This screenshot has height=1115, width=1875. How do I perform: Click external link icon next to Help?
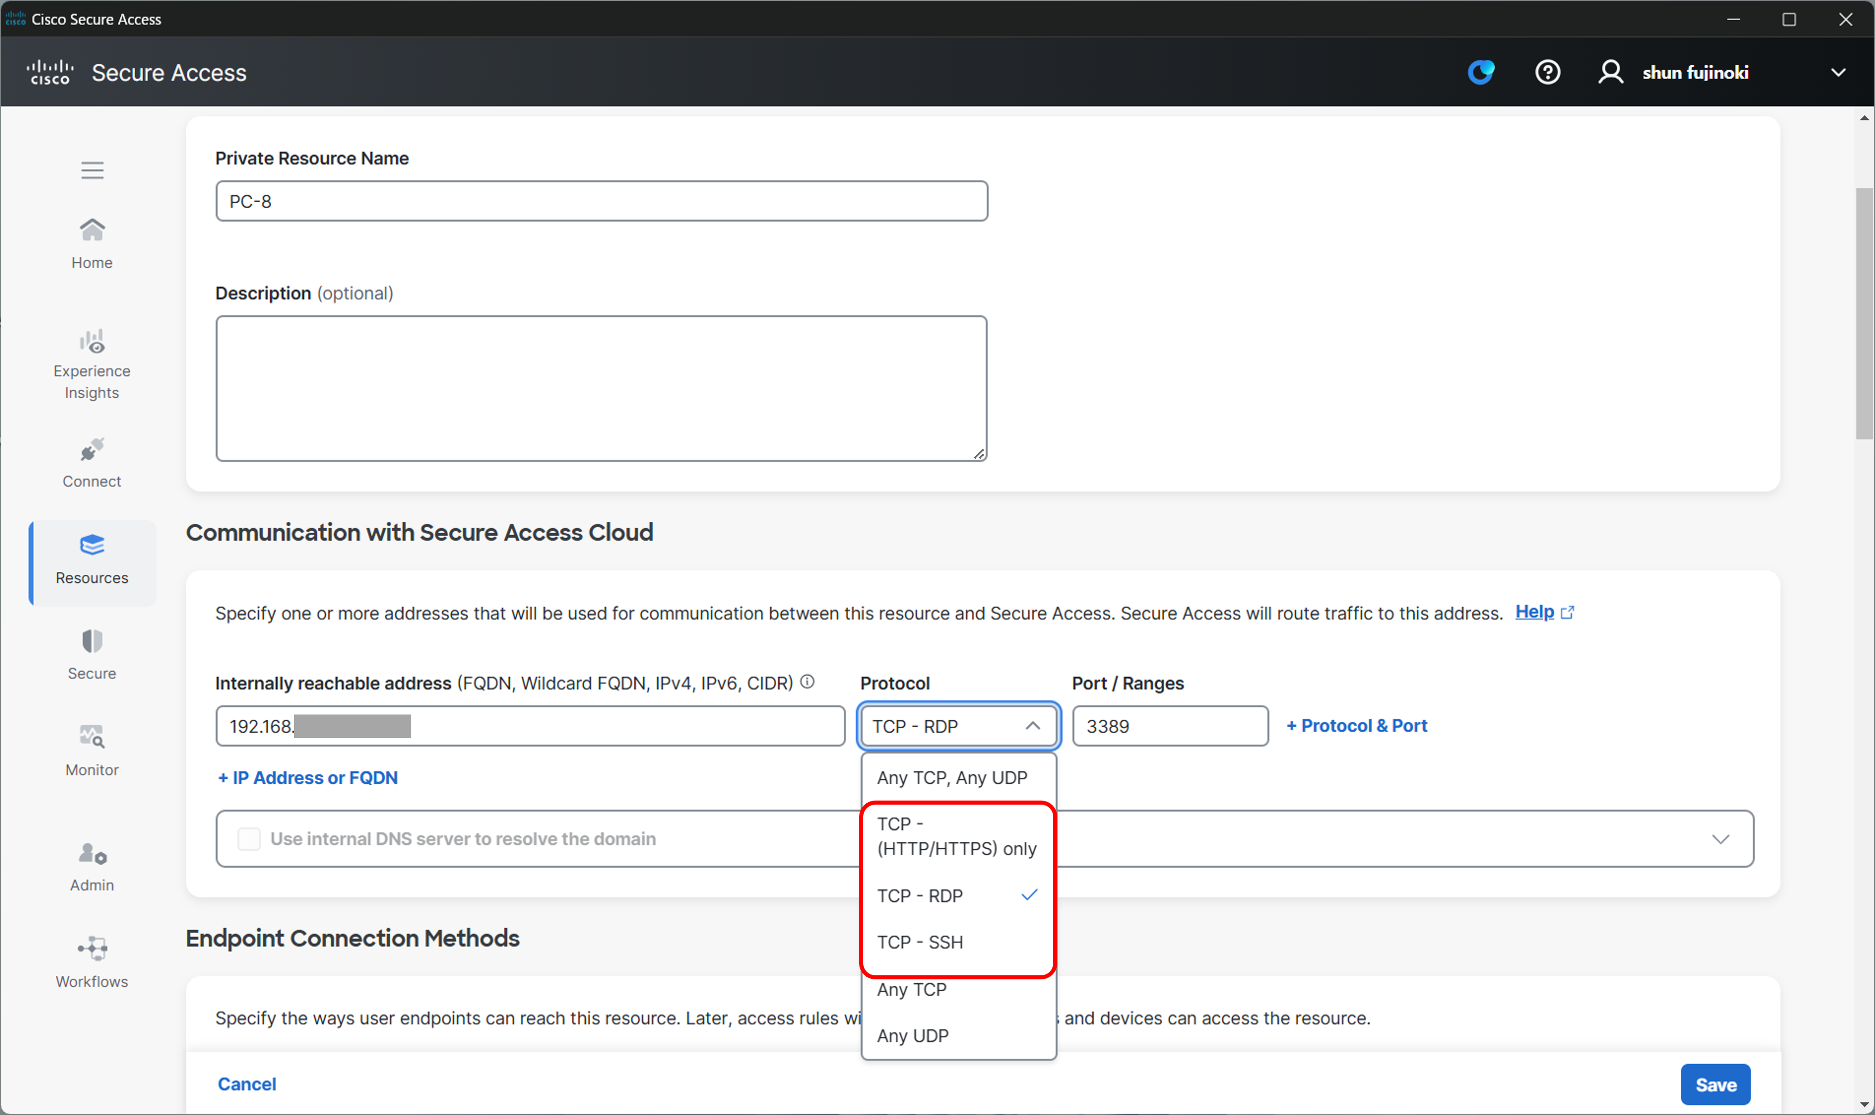(1567, 612)
